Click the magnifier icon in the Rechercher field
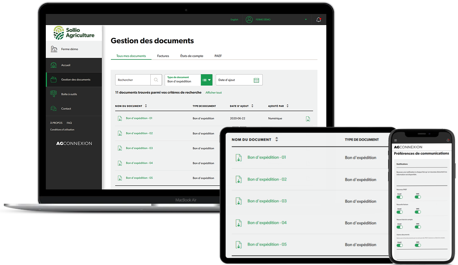Image resolution: width=458 pixels, height=265 pixels. 156,80
